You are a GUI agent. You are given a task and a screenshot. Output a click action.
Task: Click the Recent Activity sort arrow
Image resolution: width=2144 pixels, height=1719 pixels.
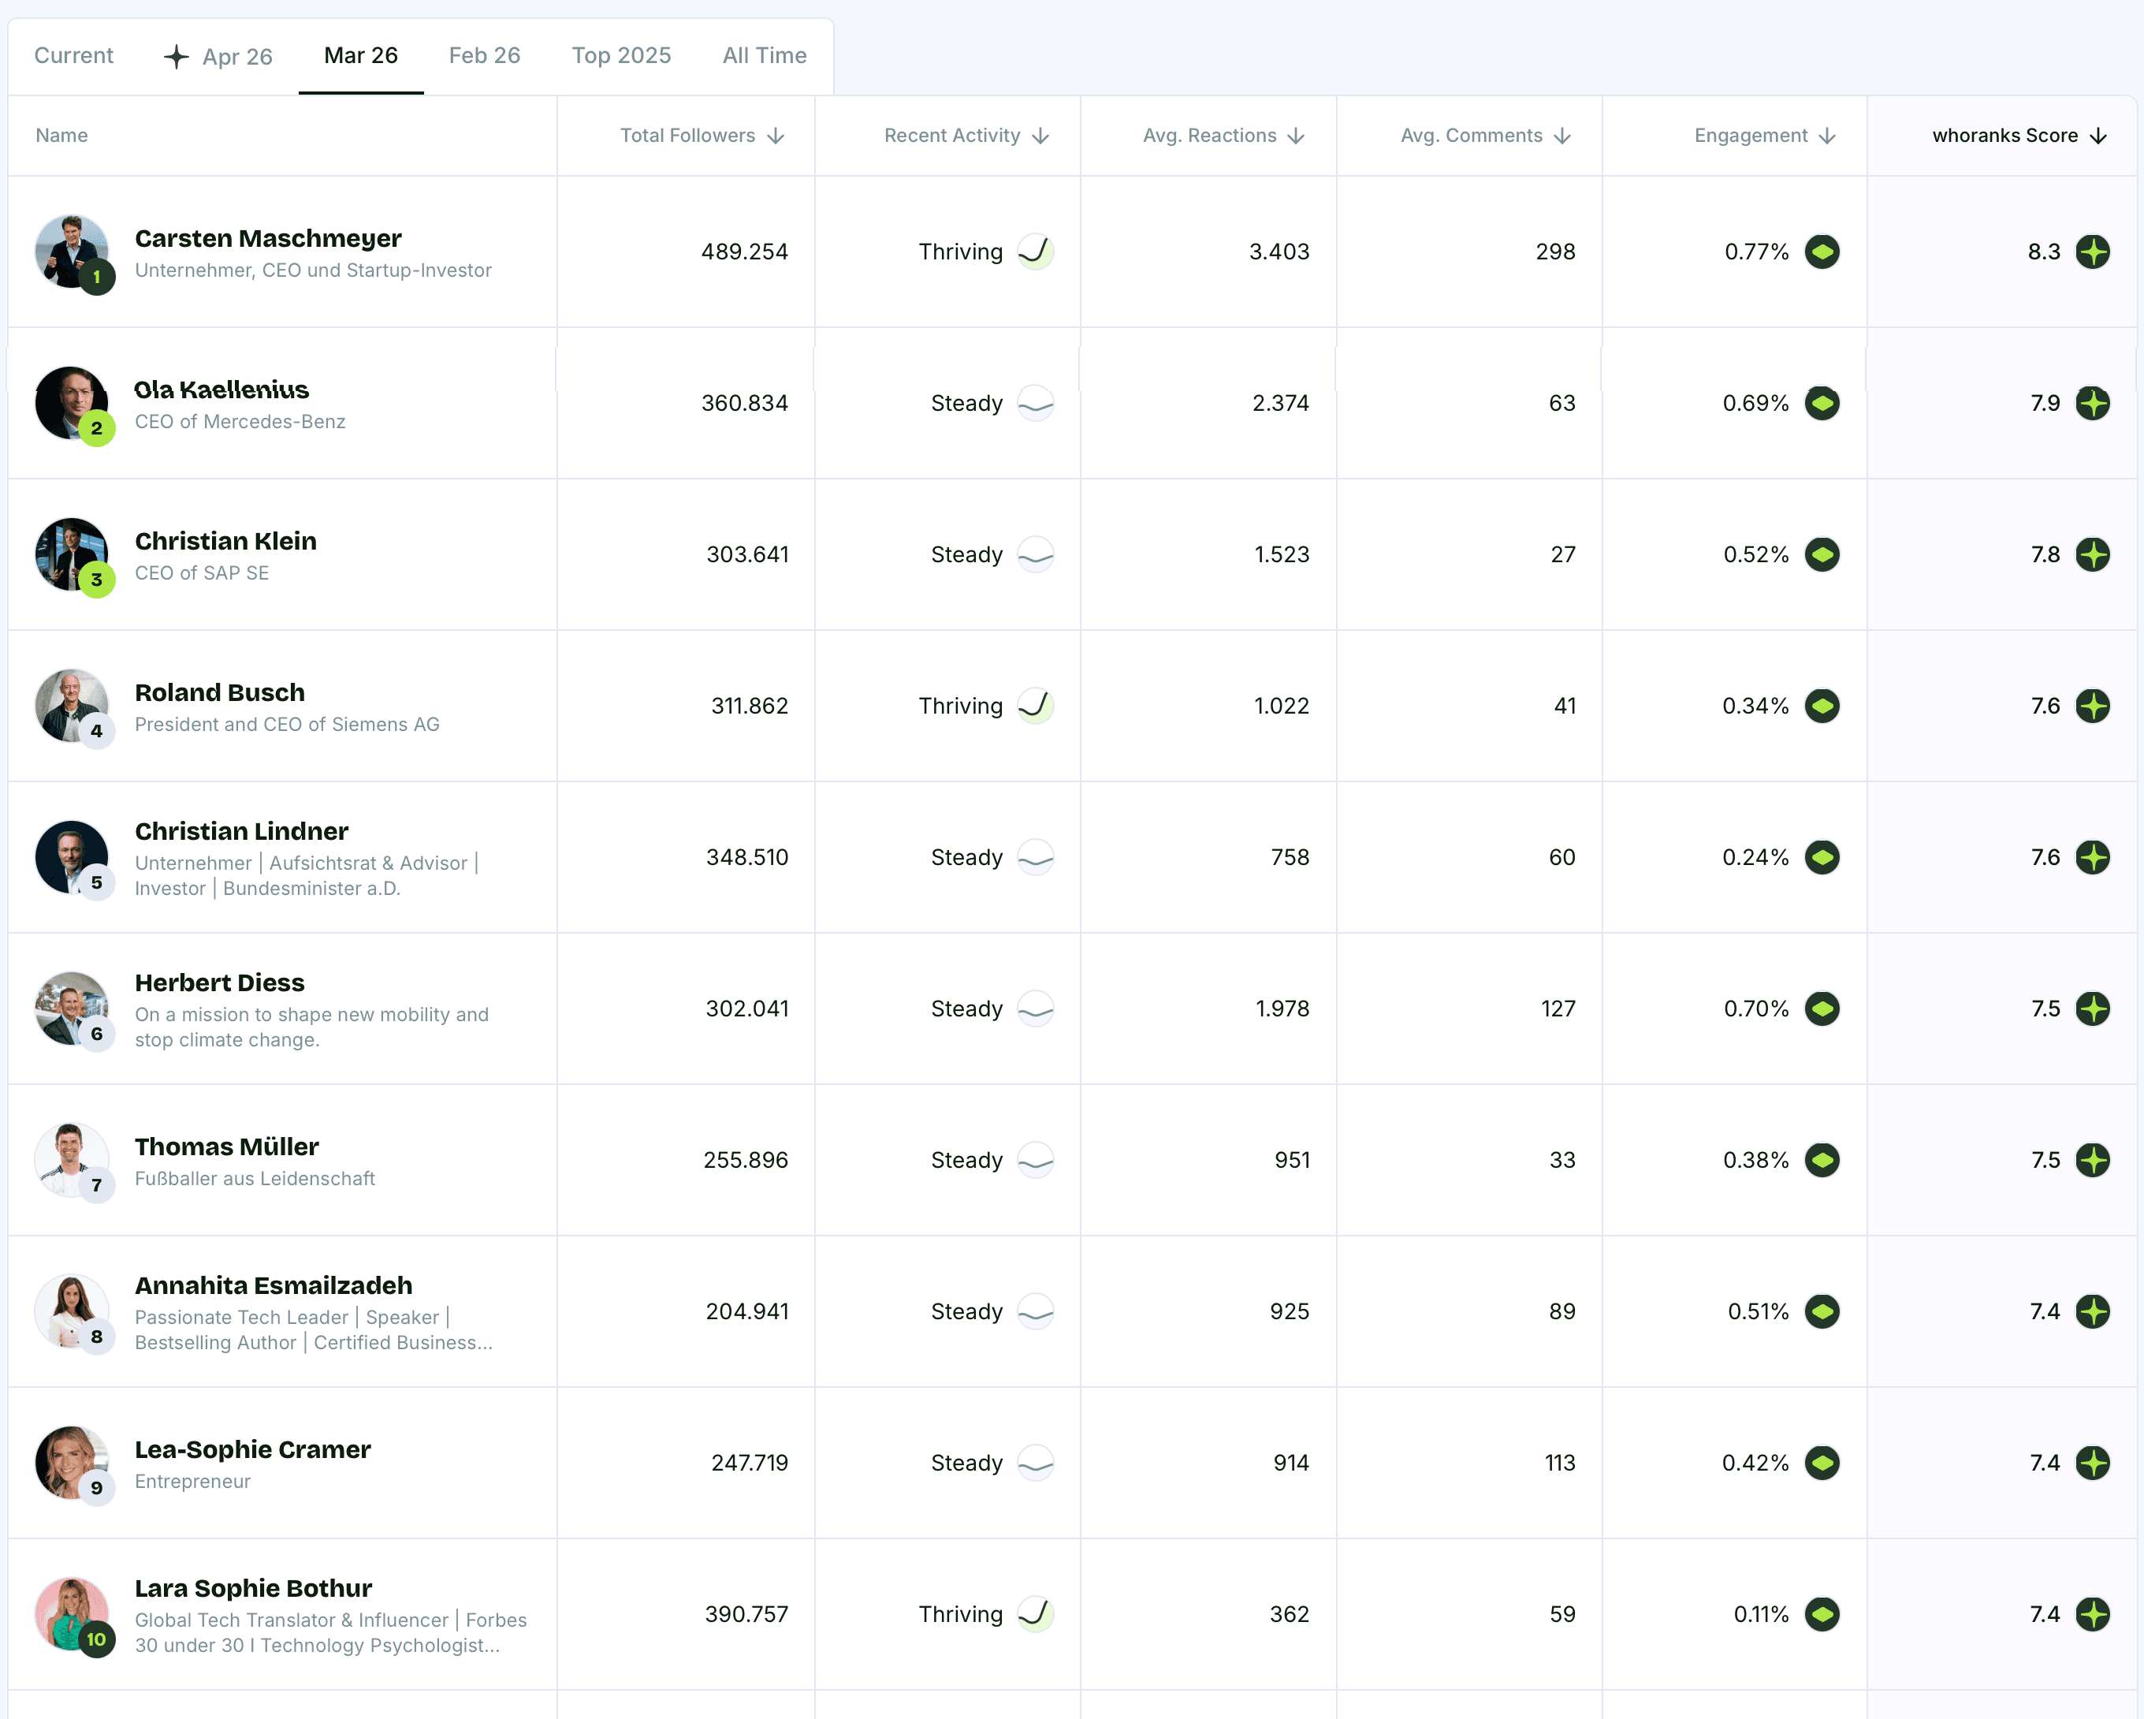[1040, 136]
